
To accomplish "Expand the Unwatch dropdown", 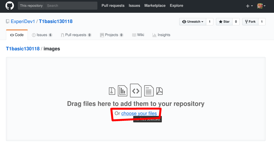I will coord(193,22).
